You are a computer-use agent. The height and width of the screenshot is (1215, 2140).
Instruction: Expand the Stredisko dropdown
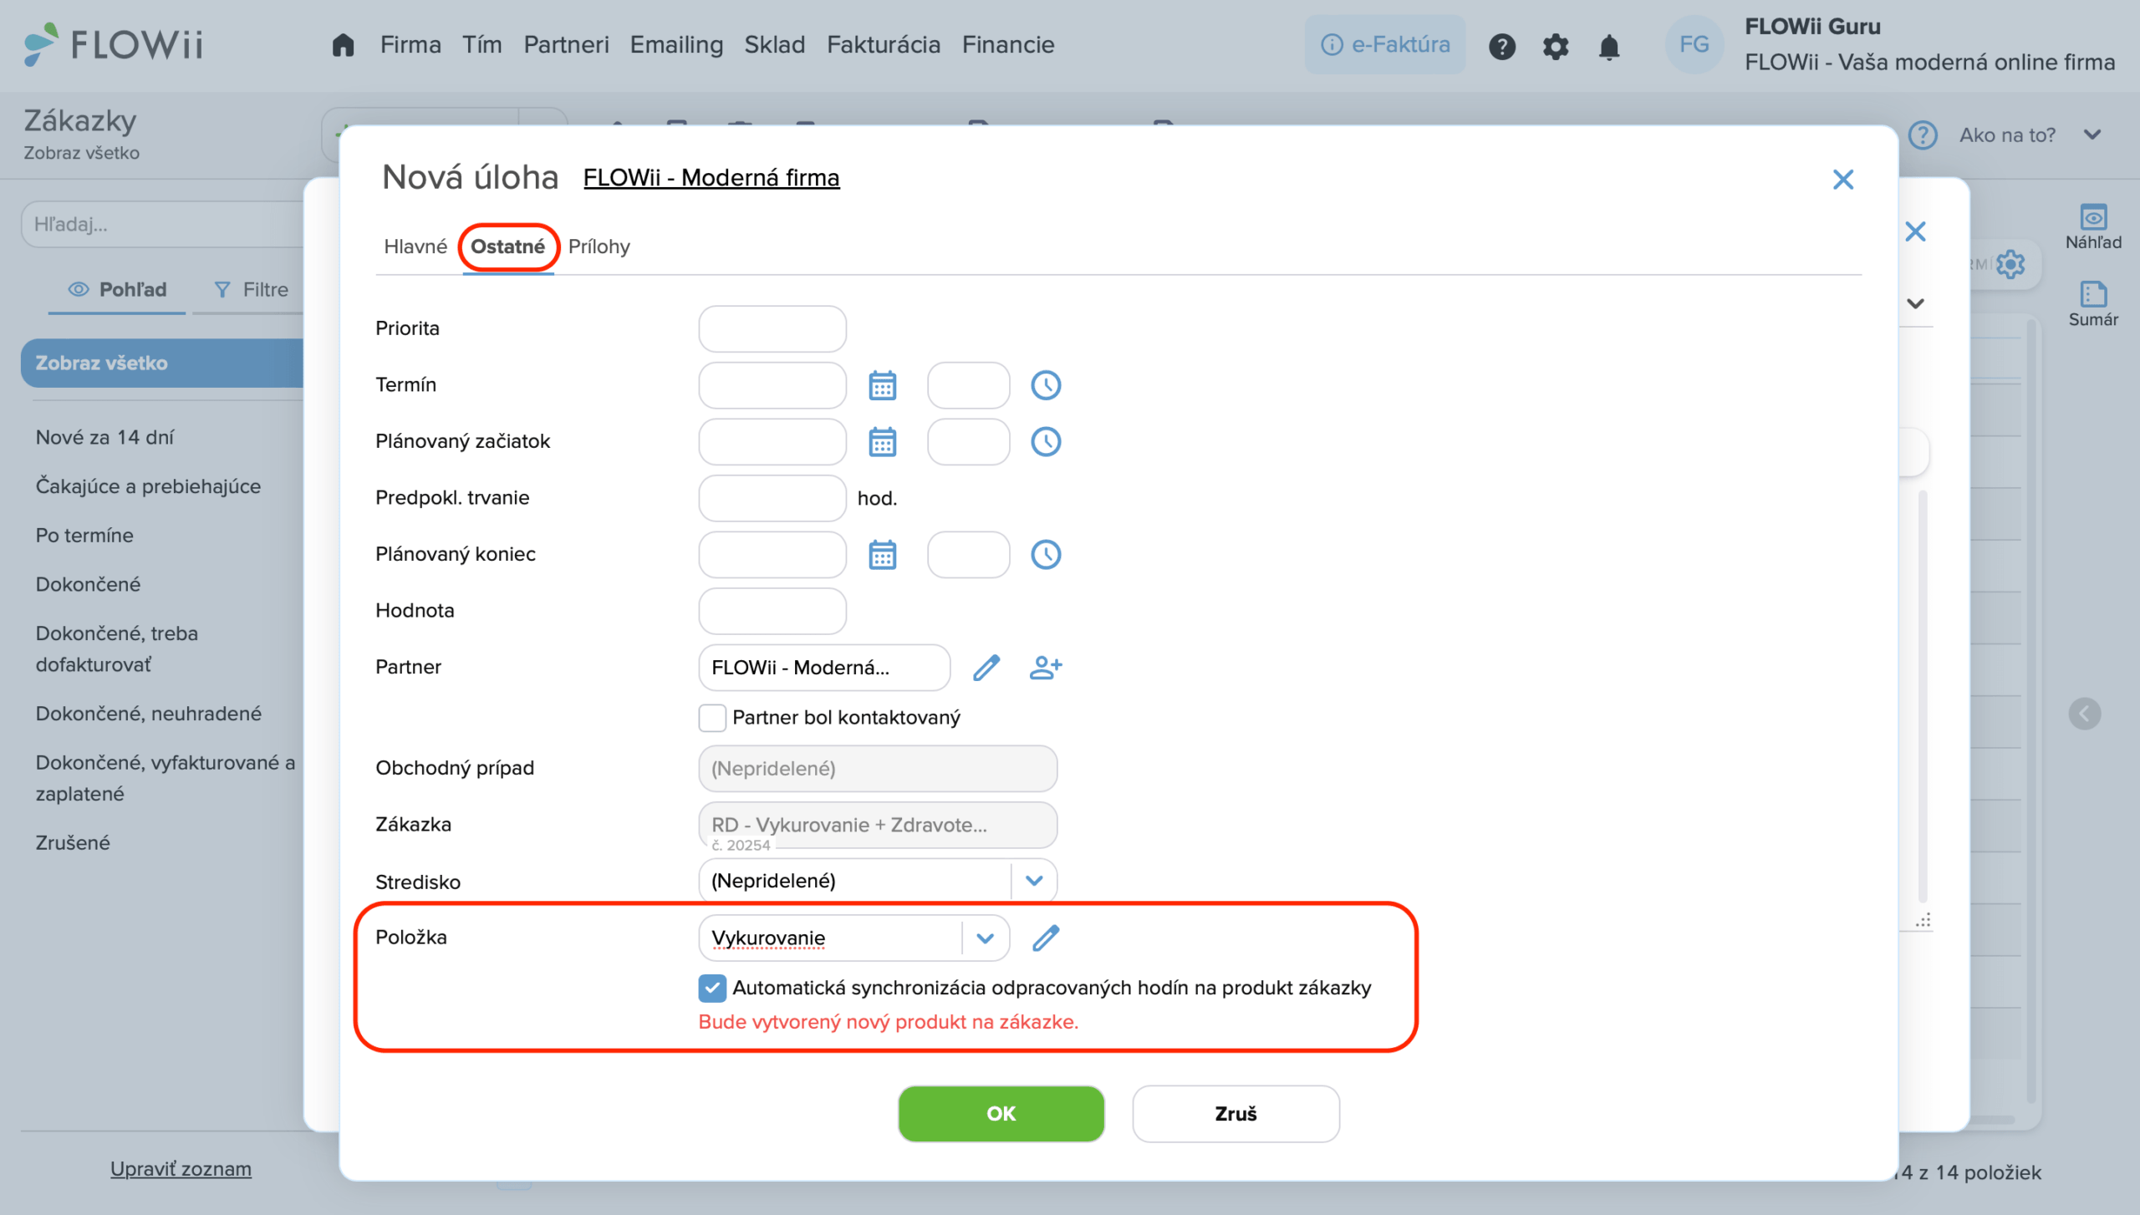(1033, 881)
